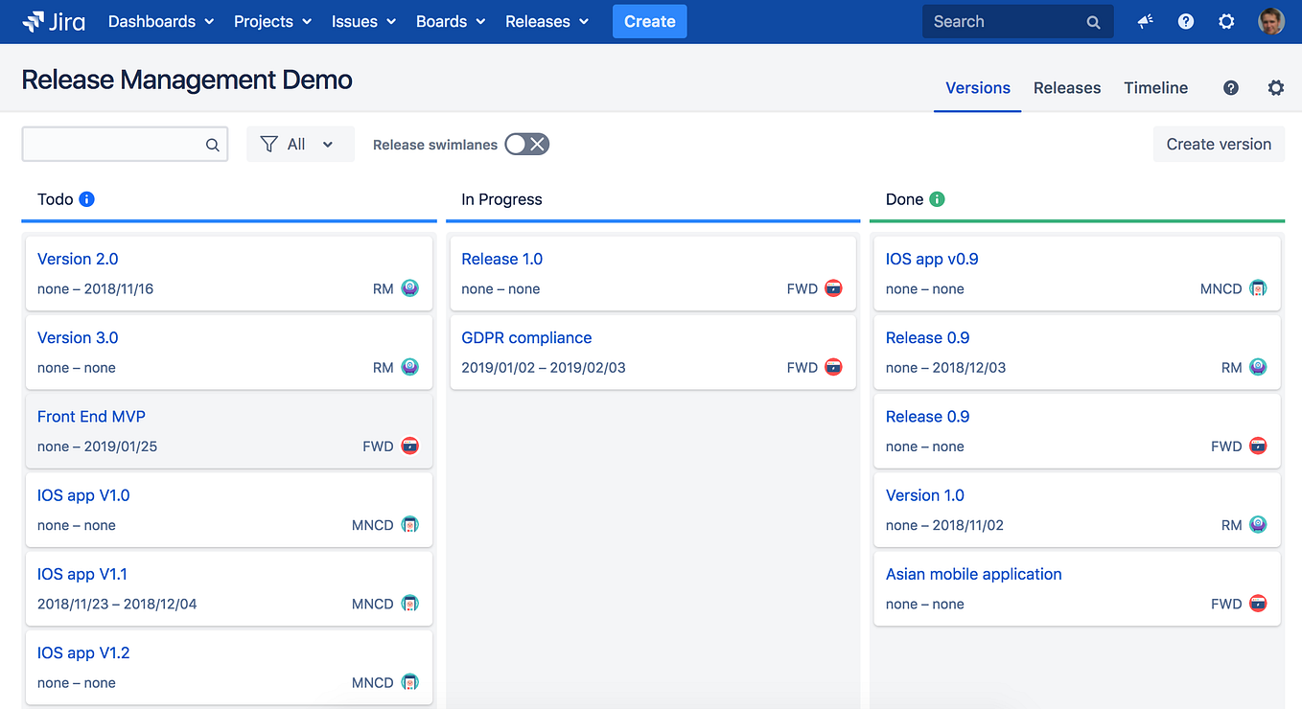Open the Boards dropdown menu

tap(450, 20)
